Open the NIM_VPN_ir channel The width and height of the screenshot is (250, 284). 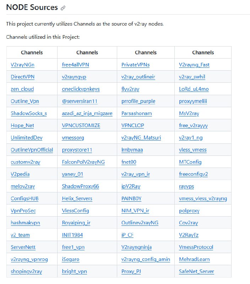click(x=135, y=211)
